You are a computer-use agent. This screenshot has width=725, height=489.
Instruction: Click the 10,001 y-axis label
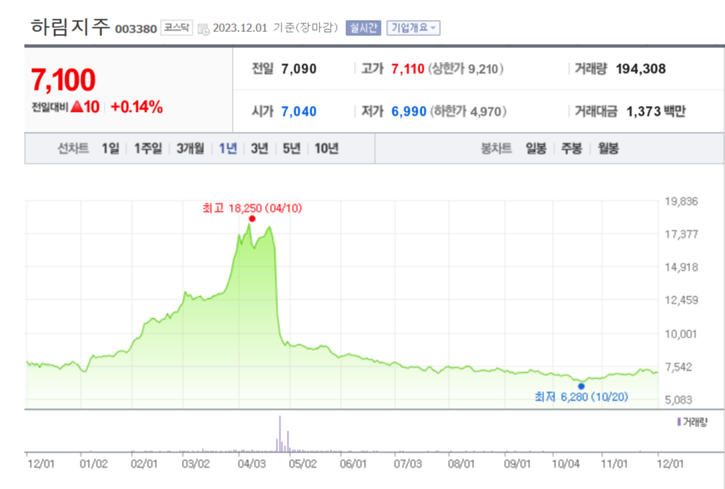pos(680,334)
